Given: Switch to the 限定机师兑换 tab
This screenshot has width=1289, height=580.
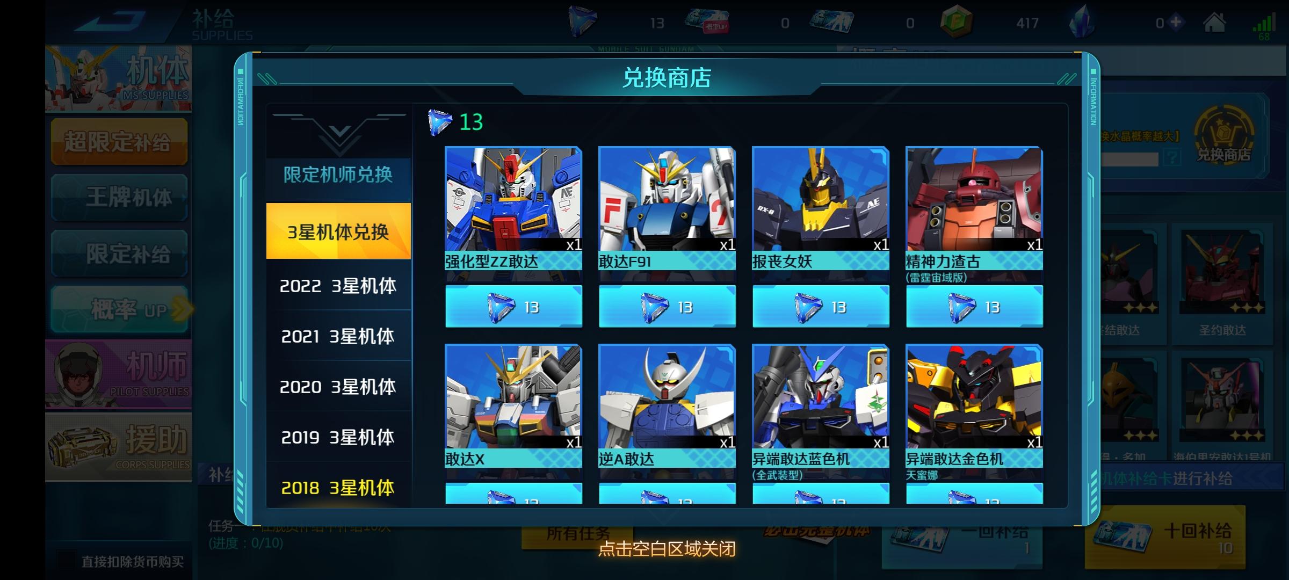Looking at the screenshot, I should pos(338,175).
